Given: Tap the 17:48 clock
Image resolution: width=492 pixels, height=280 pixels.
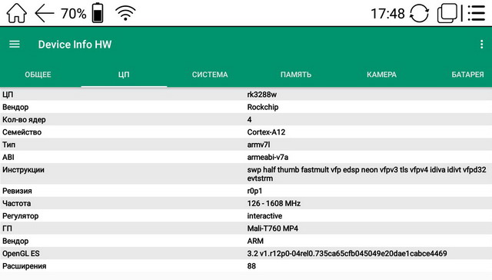Looking at the screenshot, I should coord(387,14).
